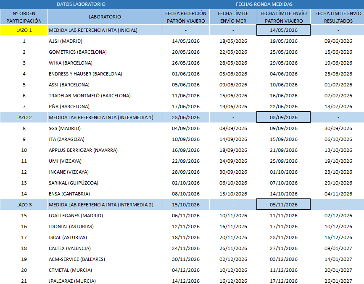Image resolution: width=364 pixels, height=284 pixels.
Task: Select the LABORATORIO column header
Action: pyautogui.click(x=105, y=17)
